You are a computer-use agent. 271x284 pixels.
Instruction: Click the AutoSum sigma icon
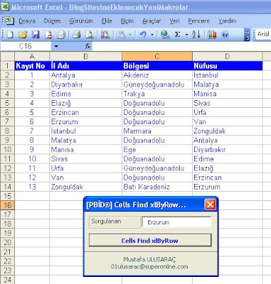point(177,35)
